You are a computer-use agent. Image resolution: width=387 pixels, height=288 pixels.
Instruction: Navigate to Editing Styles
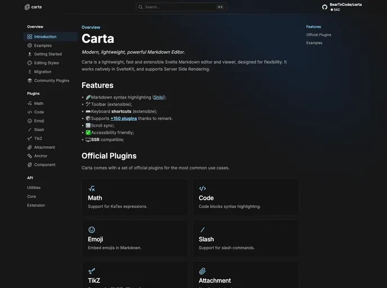pos(46,63)
